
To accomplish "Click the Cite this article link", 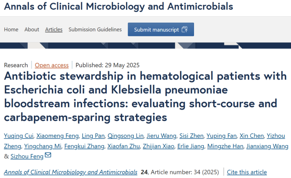I will 247,172.
